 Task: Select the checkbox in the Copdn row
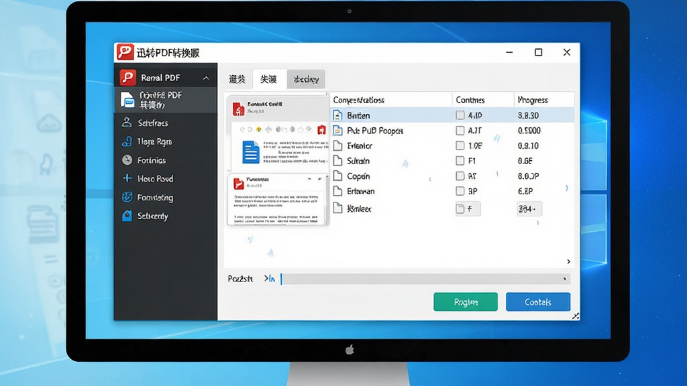[460, 176]
